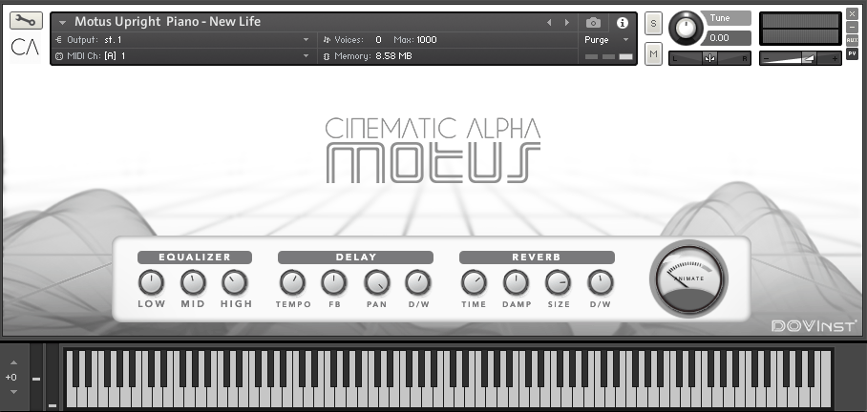Increase volume with the plus sign
This screenshot has height=412, width=867.
coord(835,58)
